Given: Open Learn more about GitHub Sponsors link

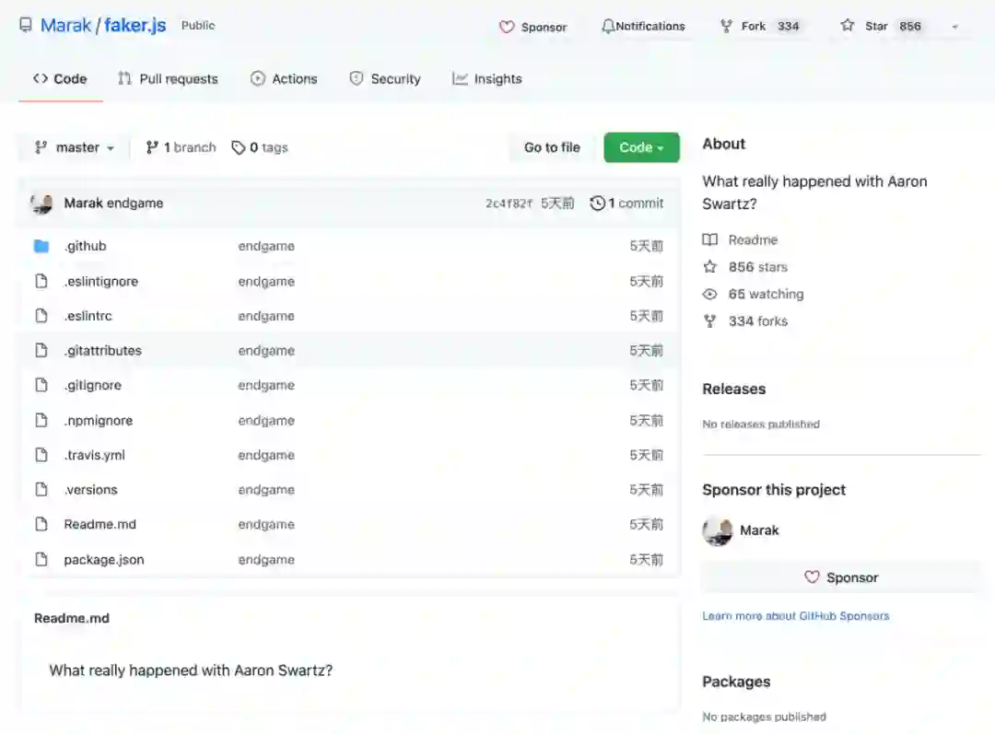Looking at the screenshot, I should (x=796, y=615).
